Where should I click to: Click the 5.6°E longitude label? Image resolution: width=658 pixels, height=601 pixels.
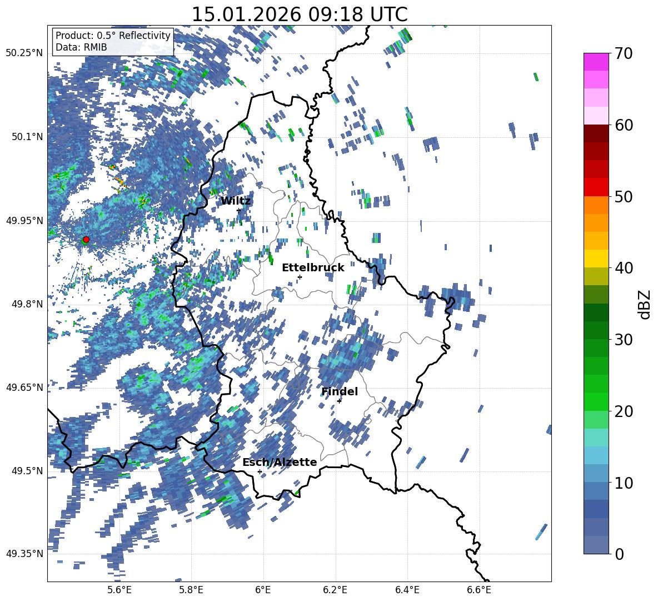[119, 590]
